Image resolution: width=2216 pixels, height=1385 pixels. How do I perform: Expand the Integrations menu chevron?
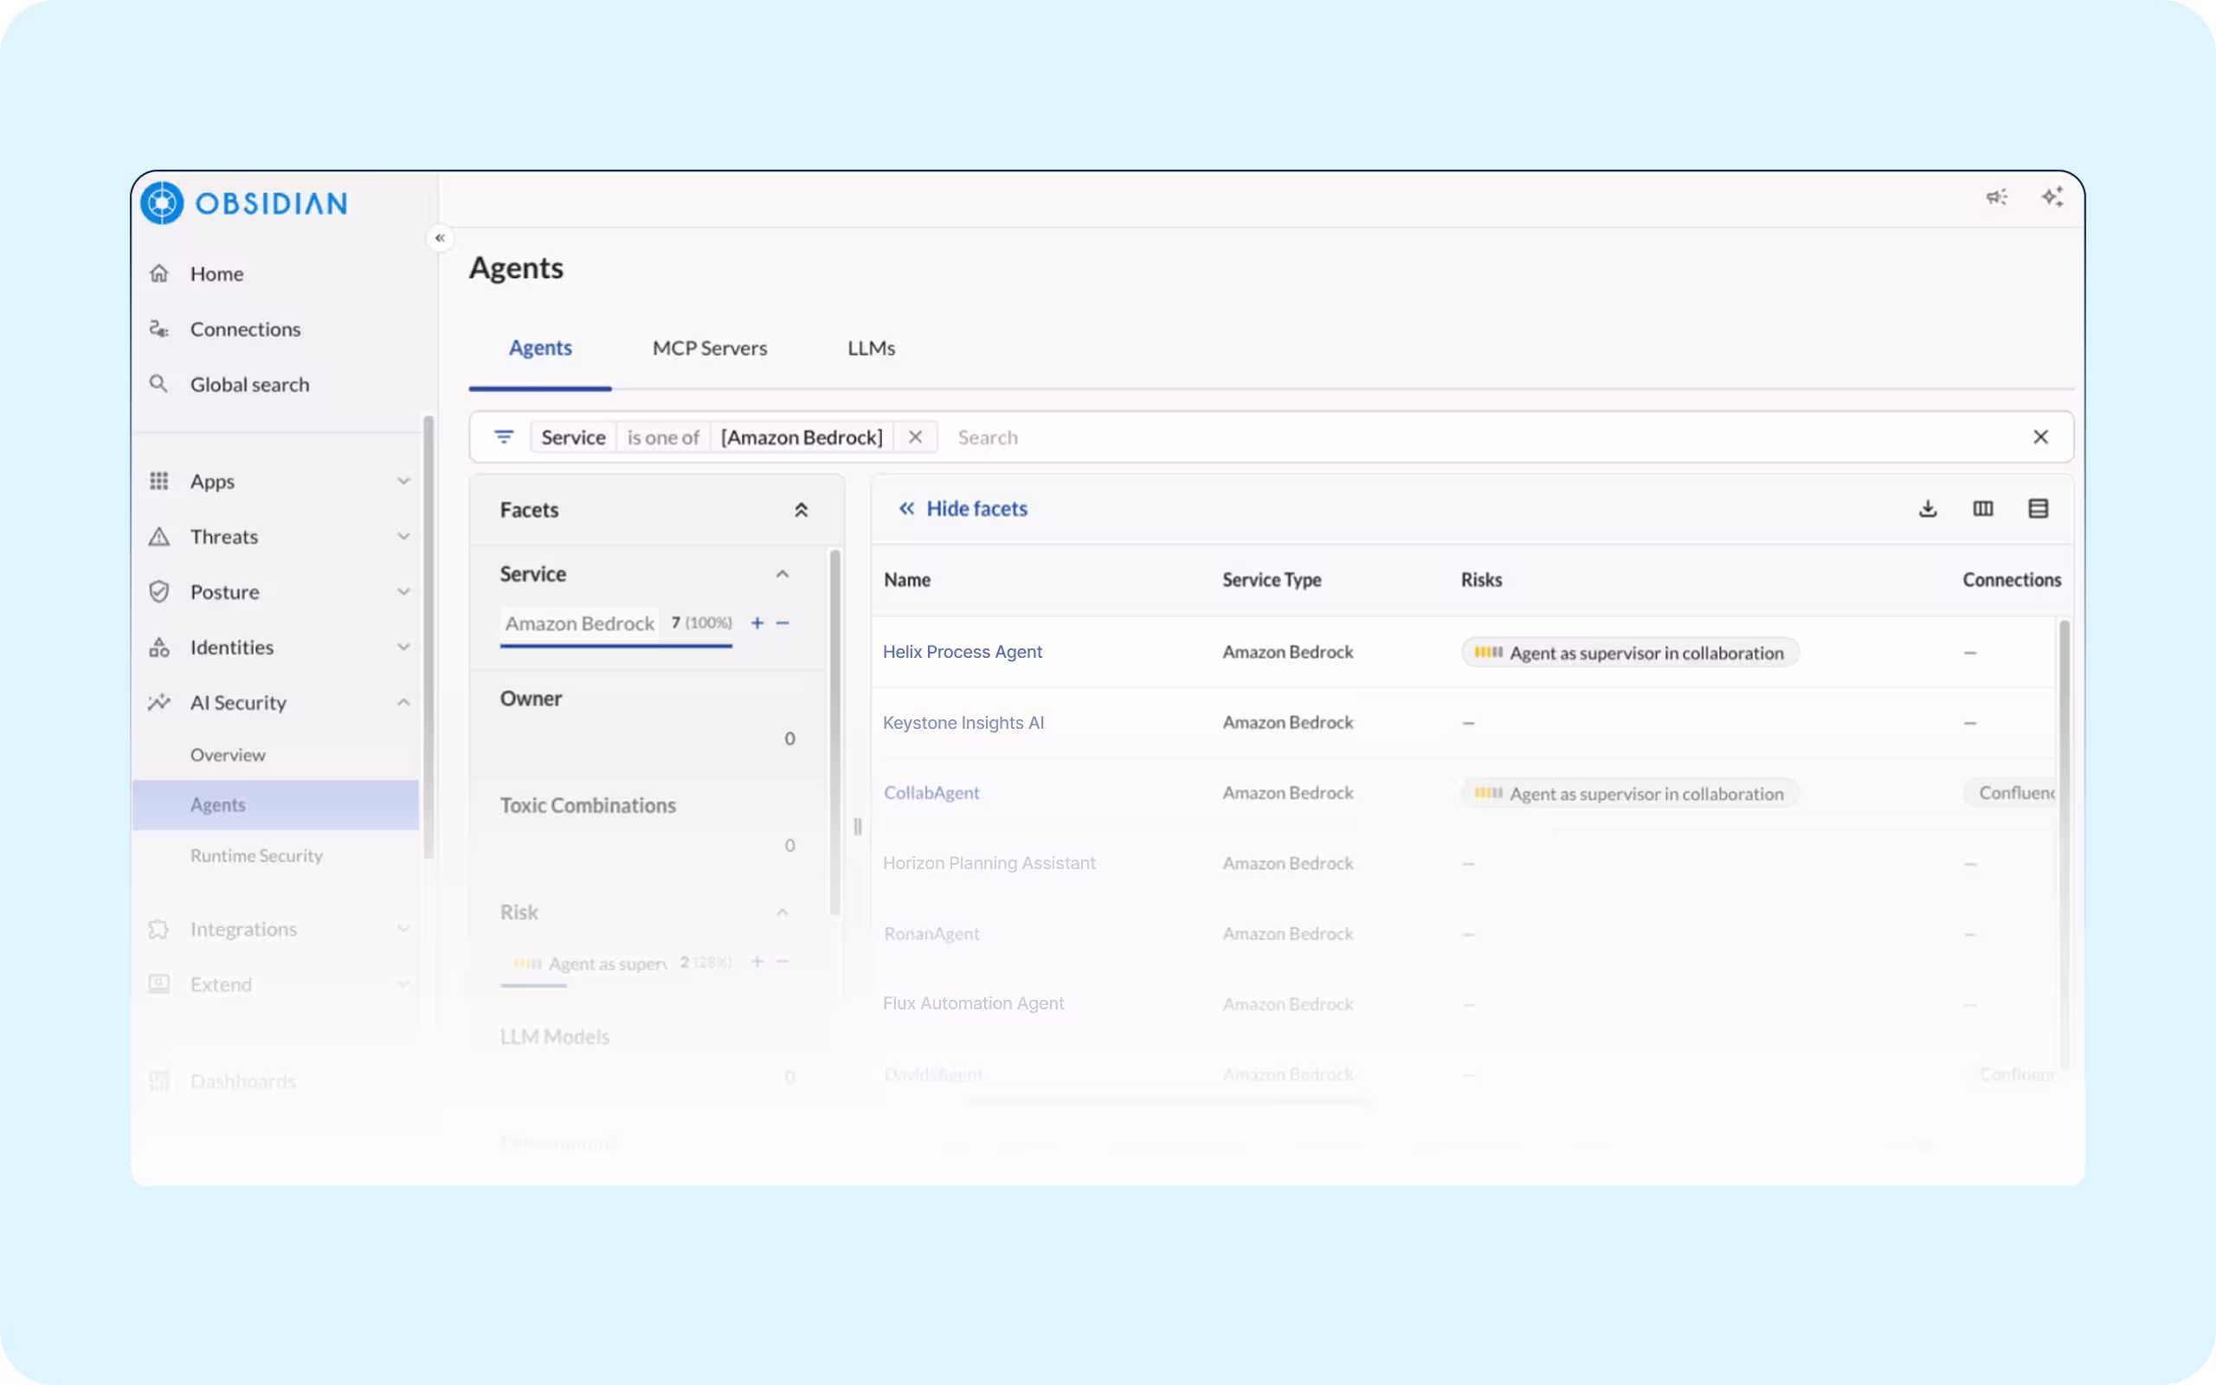coord(404,929)
